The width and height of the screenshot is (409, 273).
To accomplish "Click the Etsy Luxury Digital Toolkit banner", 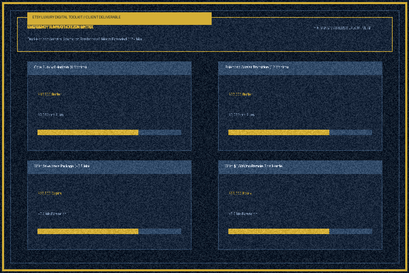I will (x=119, y=18).
